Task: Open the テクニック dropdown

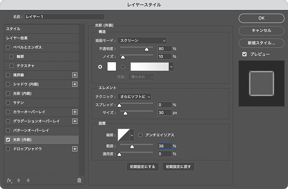Action: click(134, 96)
